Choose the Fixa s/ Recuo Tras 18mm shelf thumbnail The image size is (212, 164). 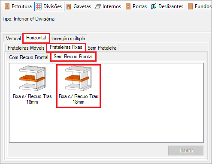click(32, 85)
